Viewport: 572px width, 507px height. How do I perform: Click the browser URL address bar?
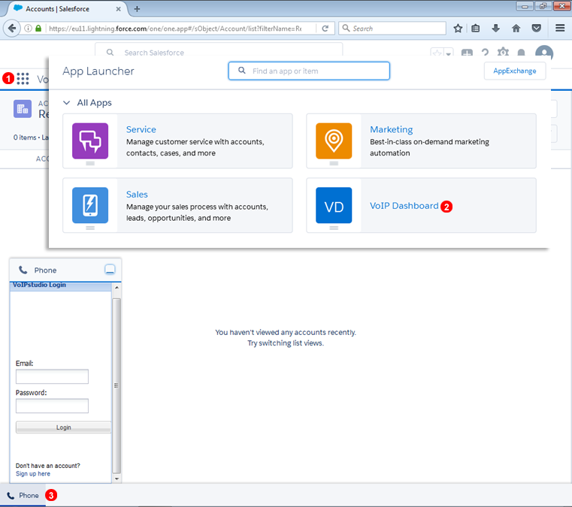175,29
